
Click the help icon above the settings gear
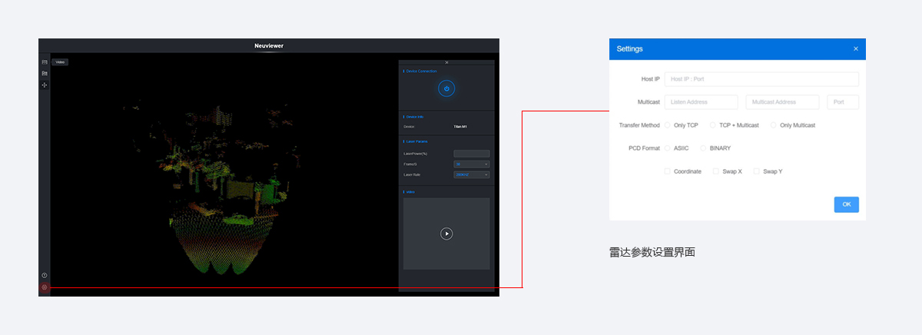pyautogui.click(x=45, y=275)
